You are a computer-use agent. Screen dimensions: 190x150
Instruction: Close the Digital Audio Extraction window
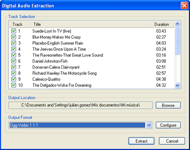coord(184,6)
